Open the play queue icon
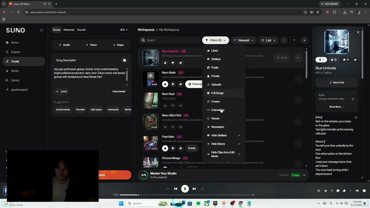 click(x=319, y=191)
